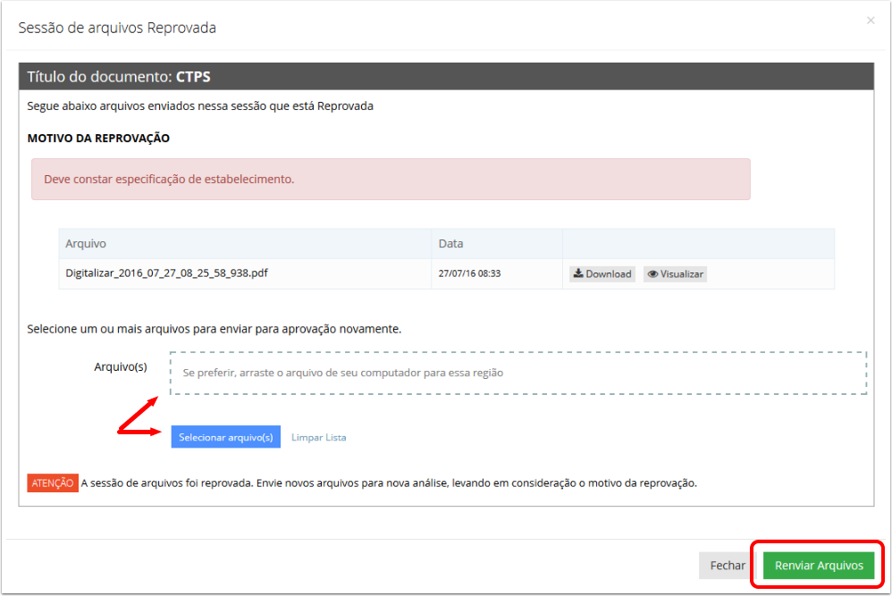
Task: Click the Título do documento CTPS header
Action: point(447,77)
